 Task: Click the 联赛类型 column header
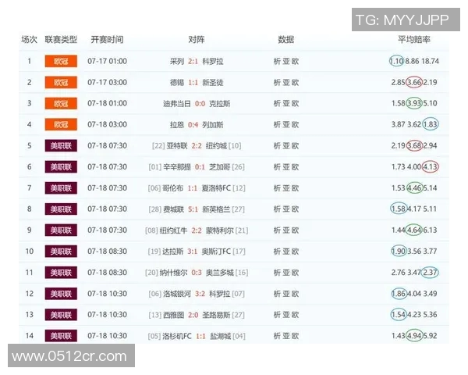61,39
